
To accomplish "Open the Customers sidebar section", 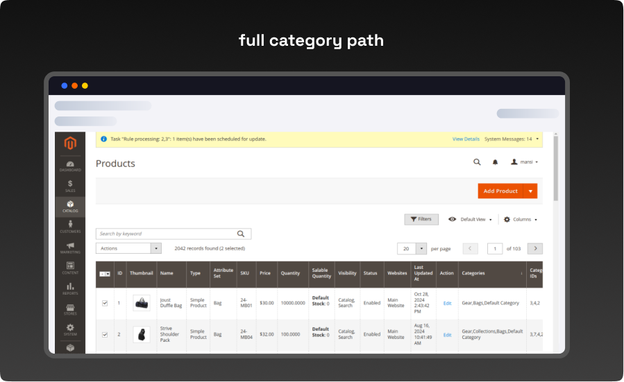I will point(70,227).
